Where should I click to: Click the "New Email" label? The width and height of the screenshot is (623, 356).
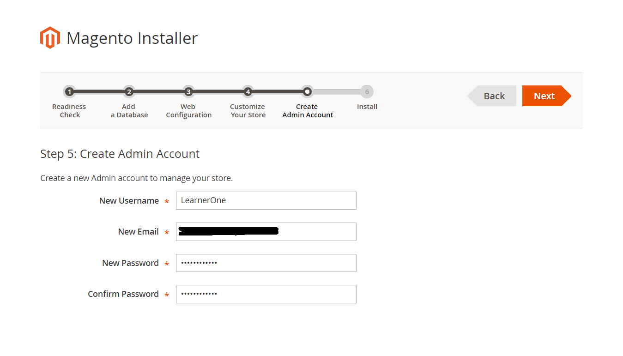coord(139,232)
